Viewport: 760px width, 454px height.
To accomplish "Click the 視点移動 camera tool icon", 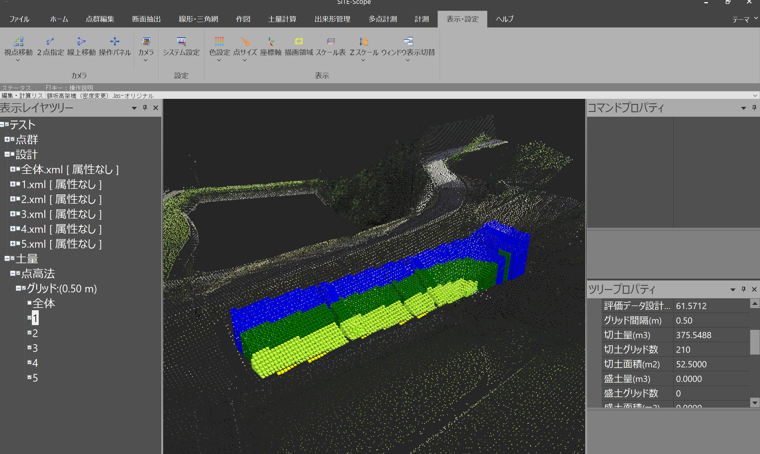I will tap(19, 42).
